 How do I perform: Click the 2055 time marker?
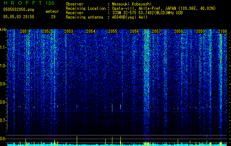[113, 31]
